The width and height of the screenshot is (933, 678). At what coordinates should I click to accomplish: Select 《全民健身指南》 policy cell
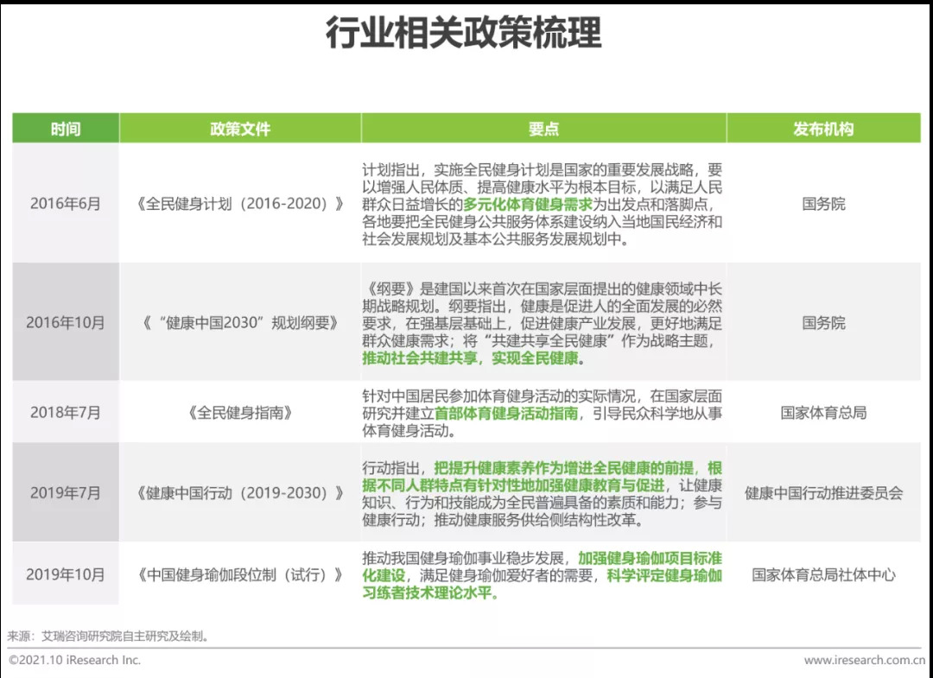point(240,413)
